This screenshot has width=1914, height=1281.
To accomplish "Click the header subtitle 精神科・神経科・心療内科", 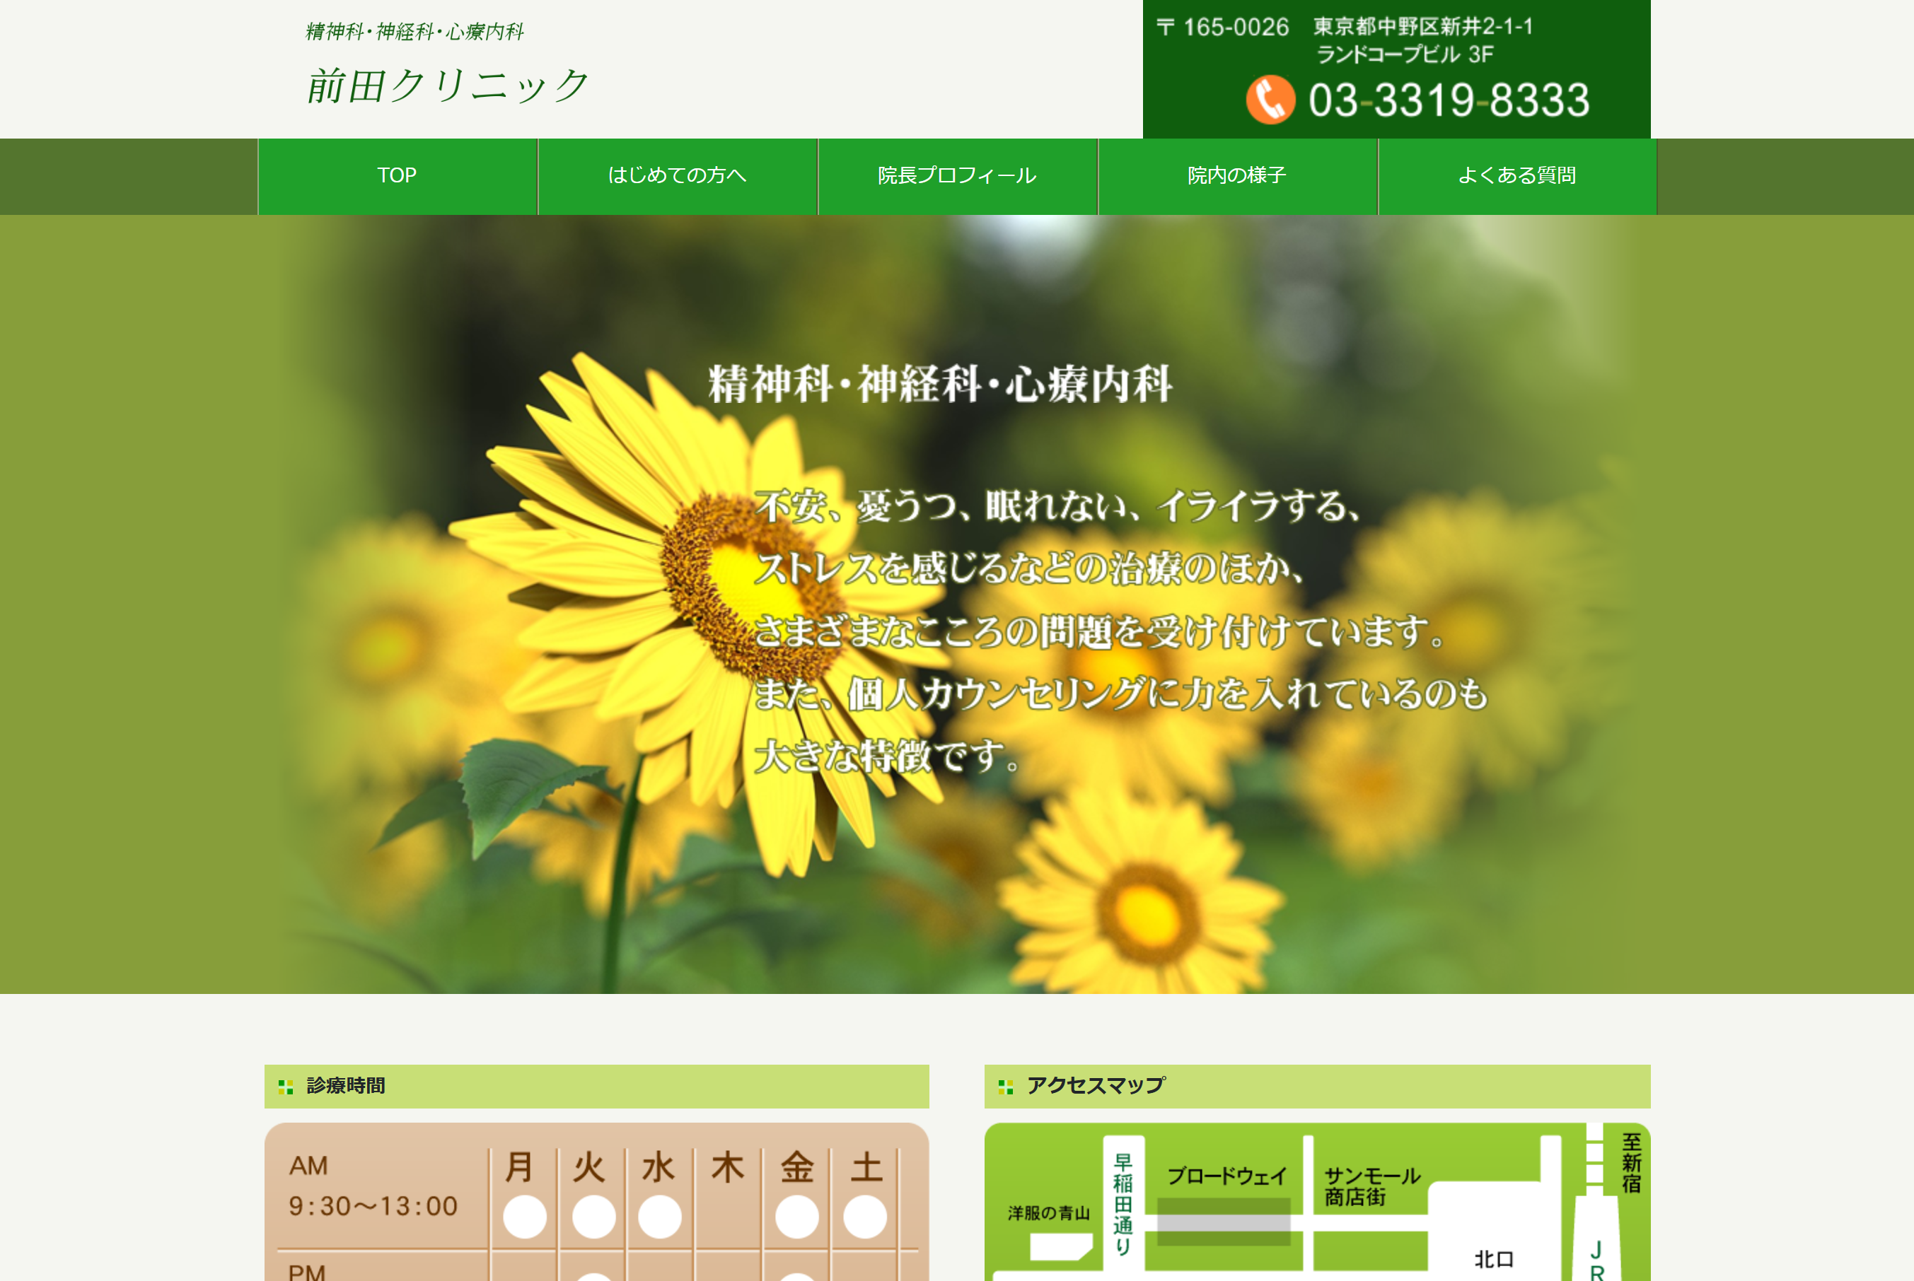I will [414, 32].
